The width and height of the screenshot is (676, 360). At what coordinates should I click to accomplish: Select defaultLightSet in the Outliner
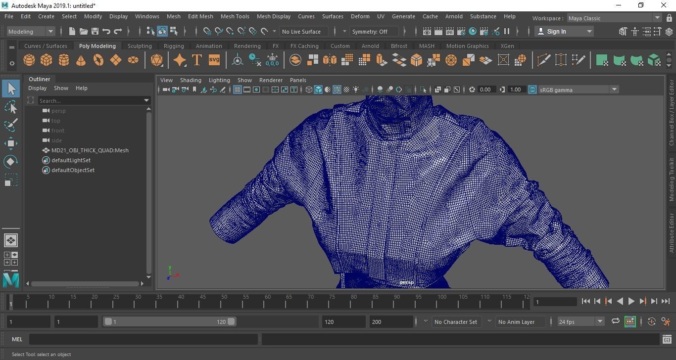coord(71,160)
